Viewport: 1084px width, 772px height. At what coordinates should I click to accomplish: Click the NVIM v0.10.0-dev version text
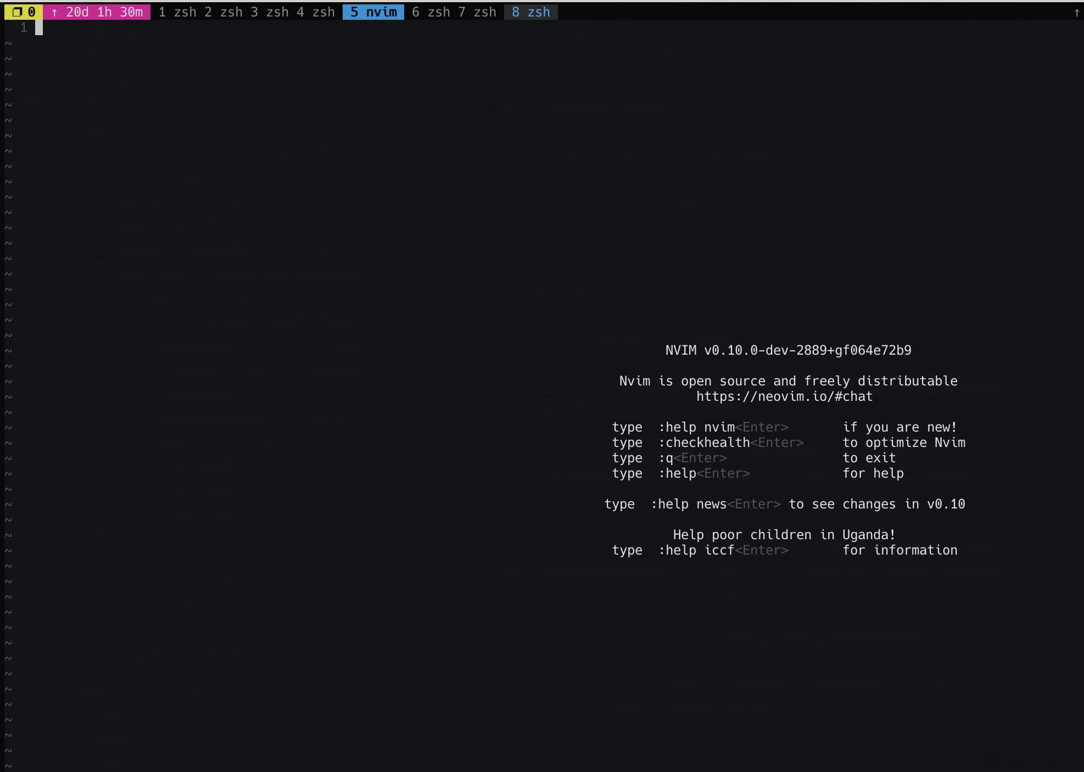[x=788, y=350]
